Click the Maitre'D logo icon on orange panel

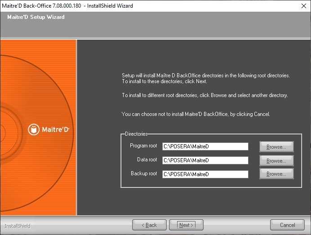click(x=34, y=129)
